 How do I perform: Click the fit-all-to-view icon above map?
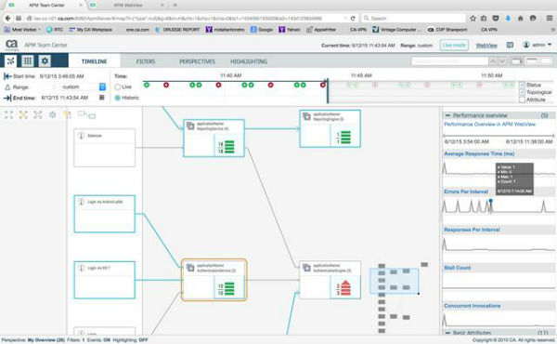coord(9,114)
